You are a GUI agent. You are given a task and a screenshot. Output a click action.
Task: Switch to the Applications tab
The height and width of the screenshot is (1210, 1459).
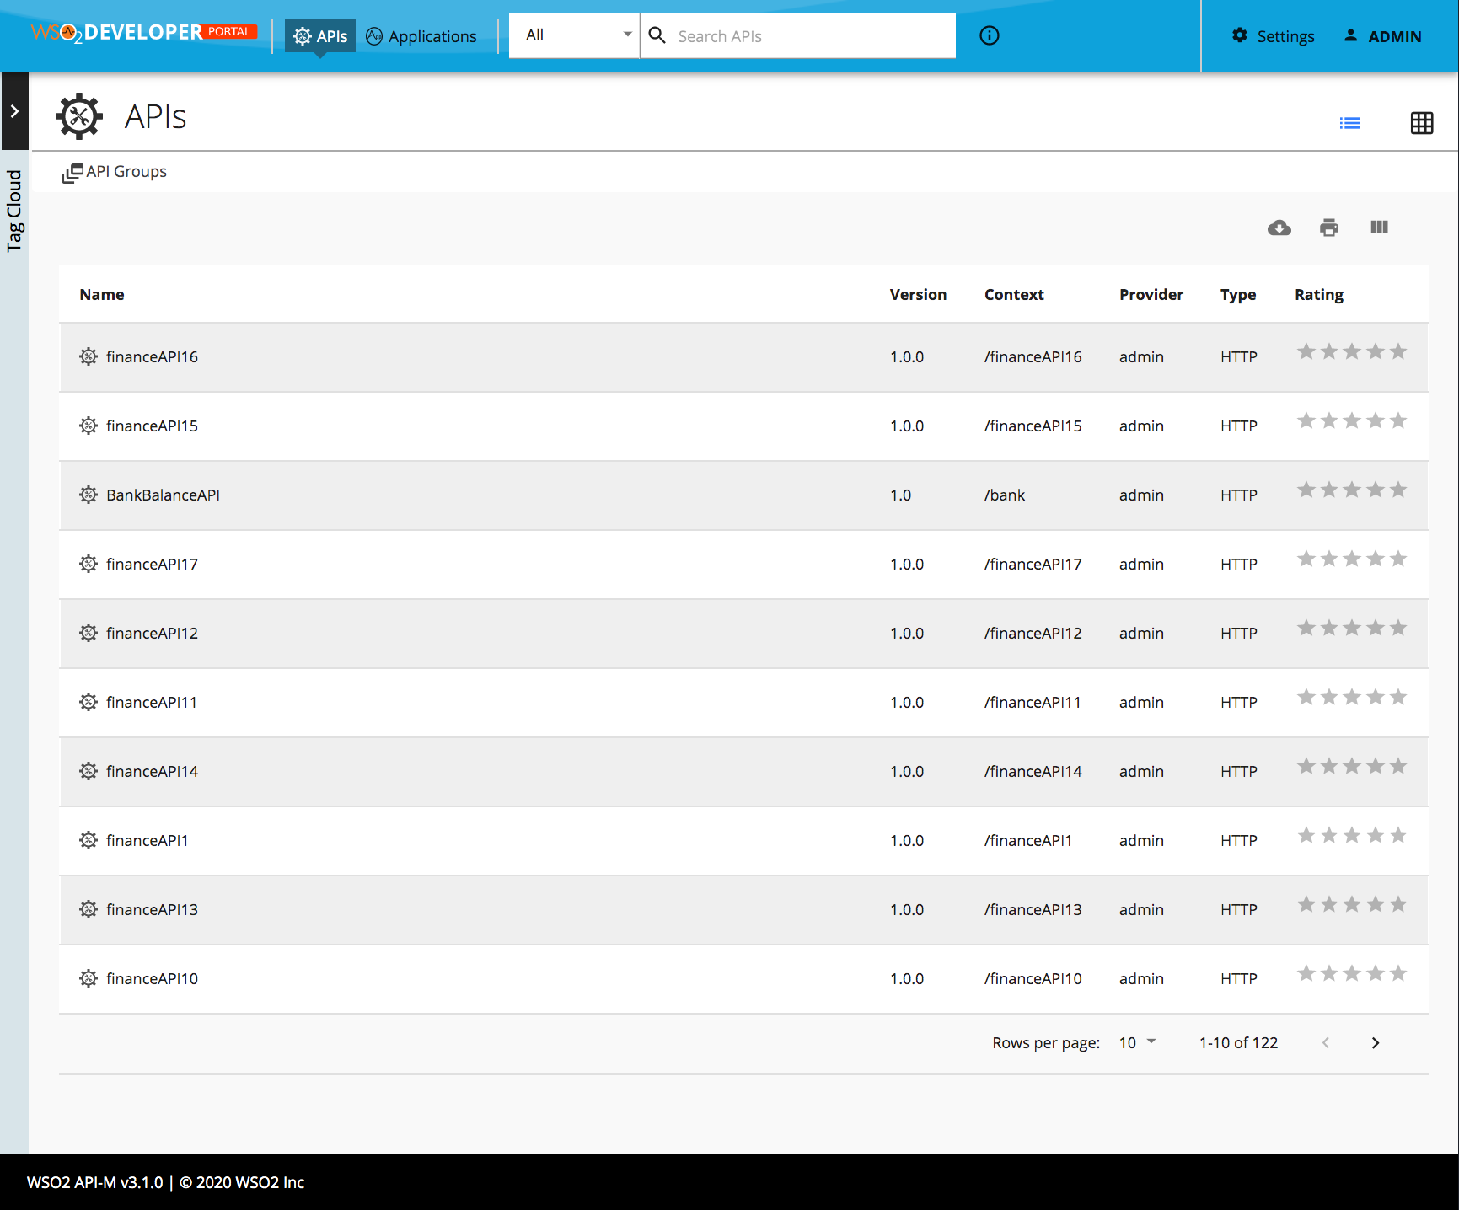click(x=421, y=36)
